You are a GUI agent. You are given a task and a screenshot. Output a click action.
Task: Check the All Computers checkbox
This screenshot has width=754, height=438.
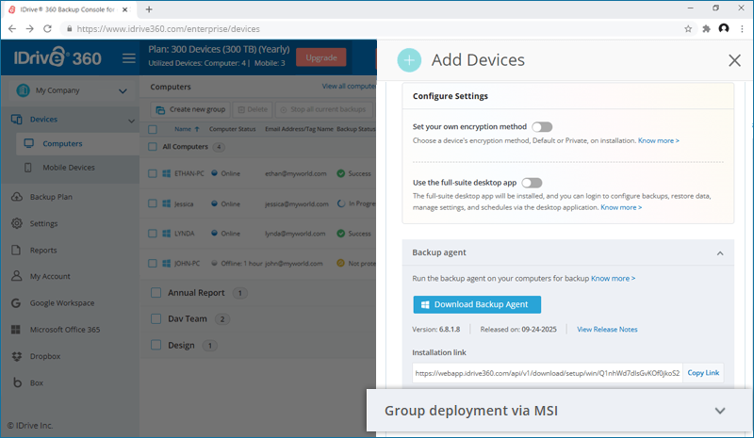coord(156,147)
